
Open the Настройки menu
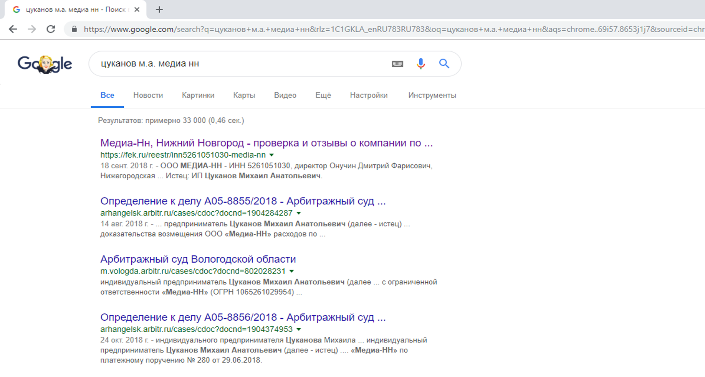(369, 95)
